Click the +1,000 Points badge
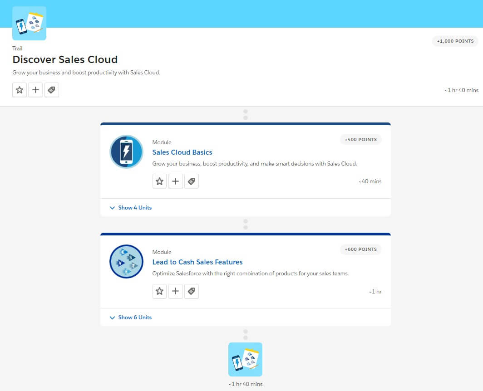 455,41
